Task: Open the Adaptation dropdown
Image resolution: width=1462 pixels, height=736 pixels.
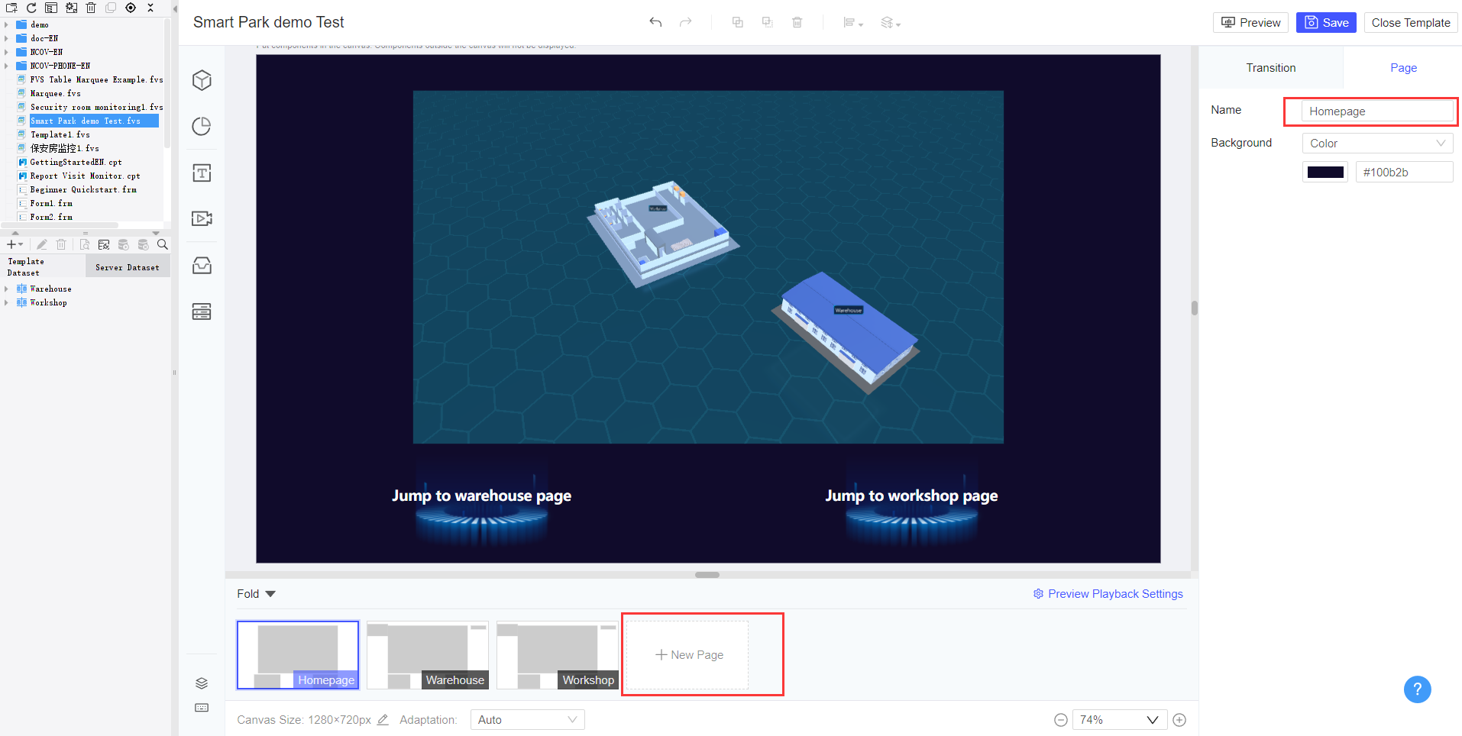Action: click(526, 719)
